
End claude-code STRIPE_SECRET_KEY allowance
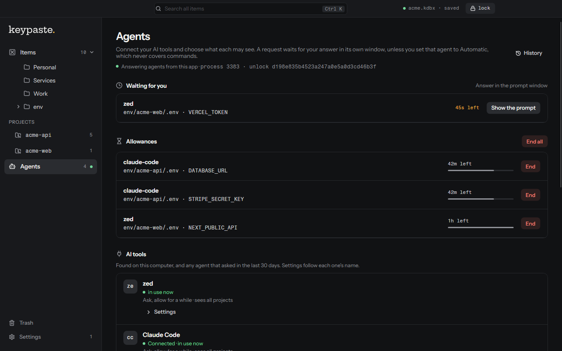point(530,195)
